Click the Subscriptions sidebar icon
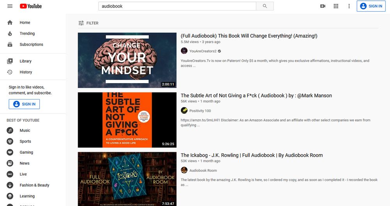The width and height of the screenshot is (390, 206). point(10,44)
